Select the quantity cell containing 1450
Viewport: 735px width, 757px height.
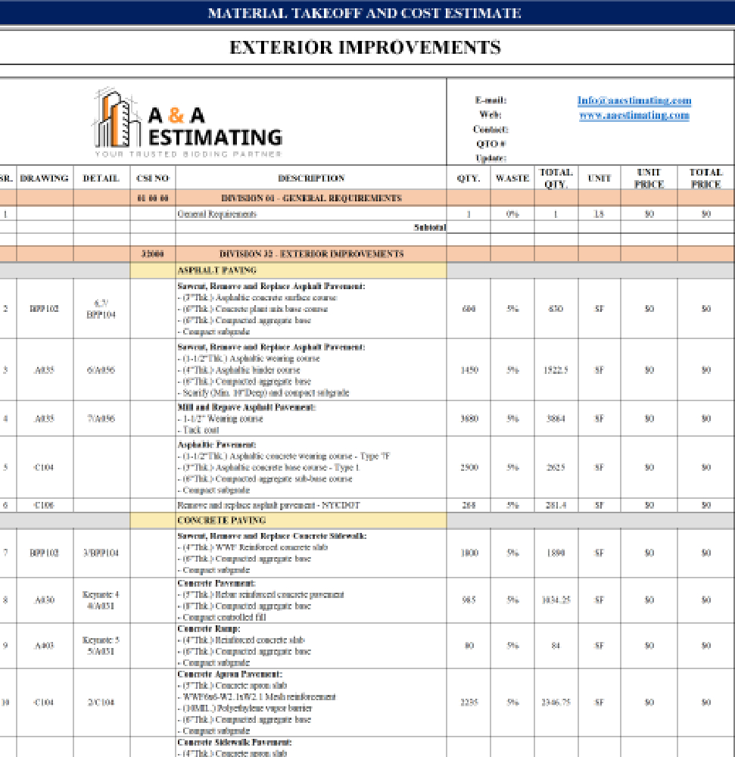469,371
